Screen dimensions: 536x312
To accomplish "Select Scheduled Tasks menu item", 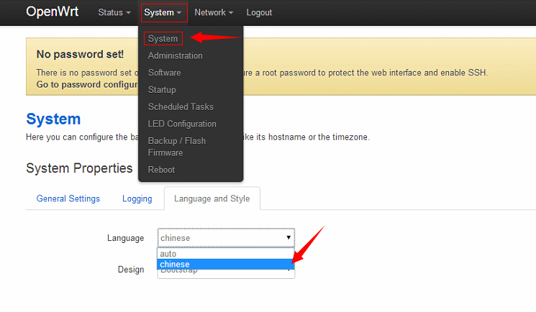I will tap(181, 107).
